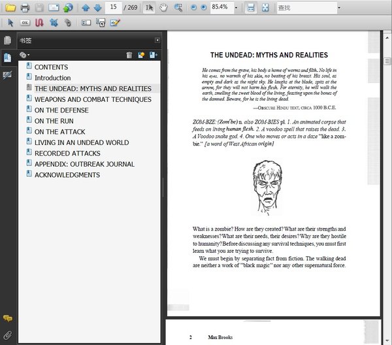Jump to LIVING IN AN UNDEAD WORLD
Screen dimensions: 392x345
(82, 142)
